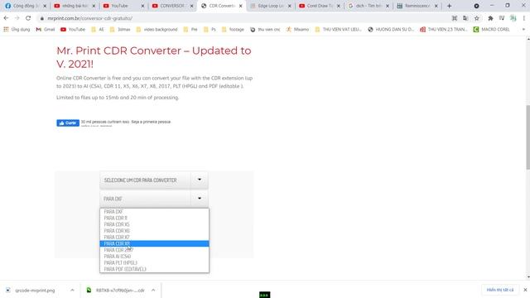Screen dimensions: 530x298
Task: Open the 3dmax bookmarks folder
Action: coord(120,30)
